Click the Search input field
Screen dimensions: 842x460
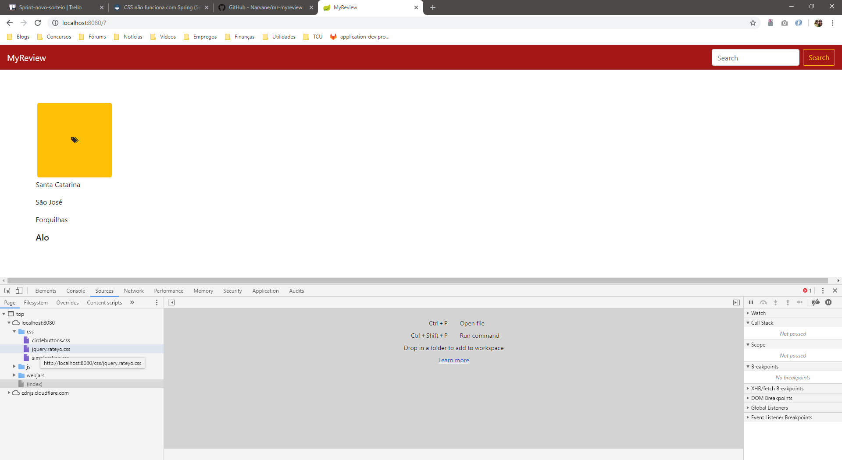(755, 58)
